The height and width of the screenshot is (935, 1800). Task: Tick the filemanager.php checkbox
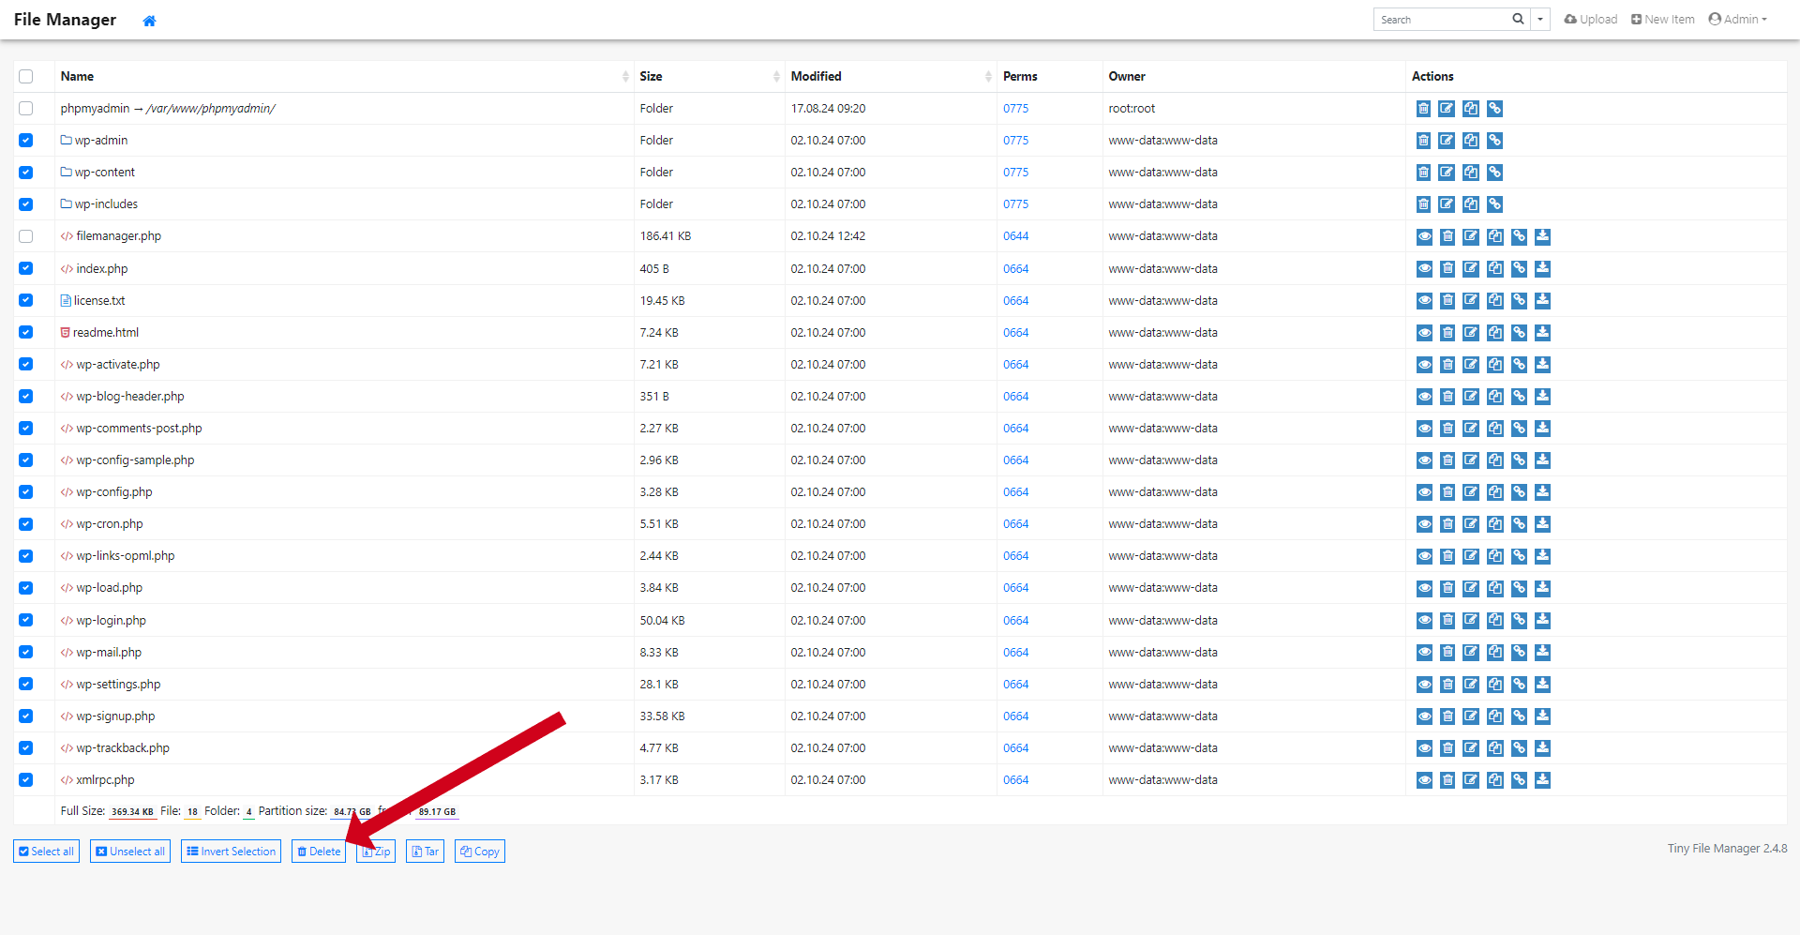click(26, 236)
